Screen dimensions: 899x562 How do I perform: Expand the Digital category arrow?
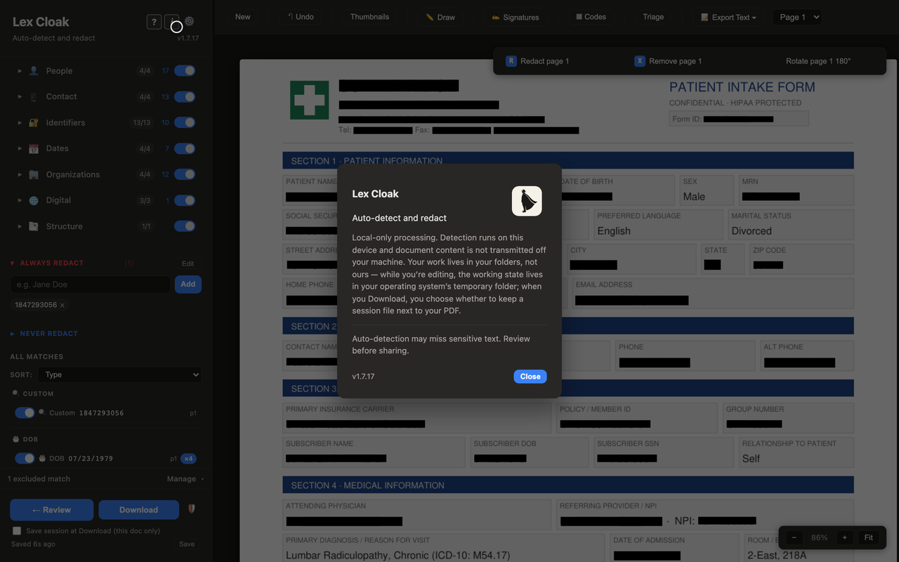point(20,200)
